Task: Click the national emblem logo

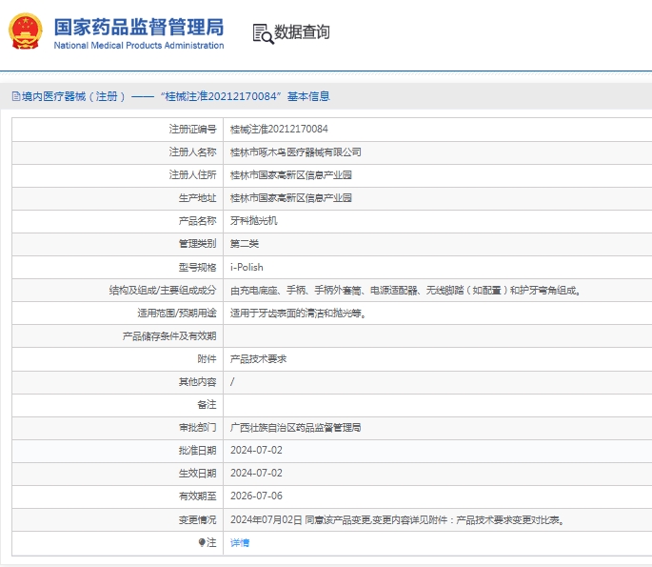Action: tap(26, 31)
